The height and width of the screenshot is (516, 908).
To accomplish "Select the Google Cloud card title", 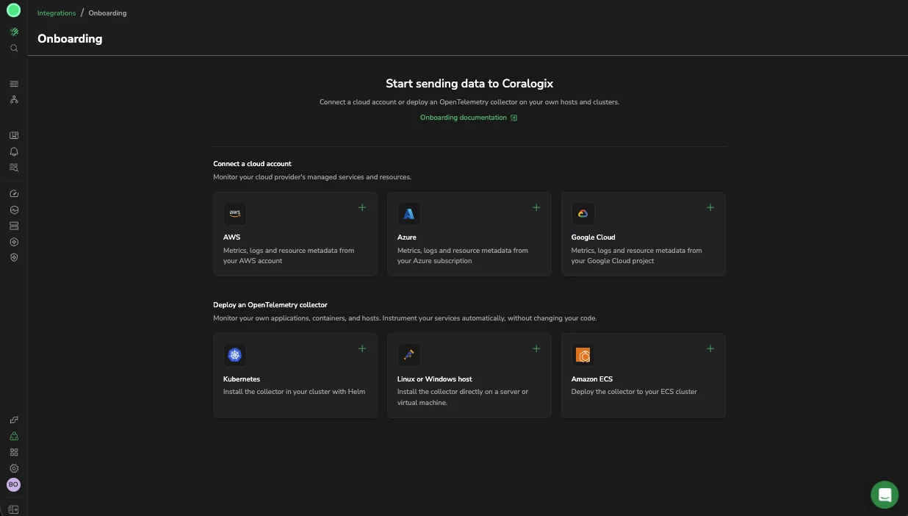I will click(x=593, y=237).
